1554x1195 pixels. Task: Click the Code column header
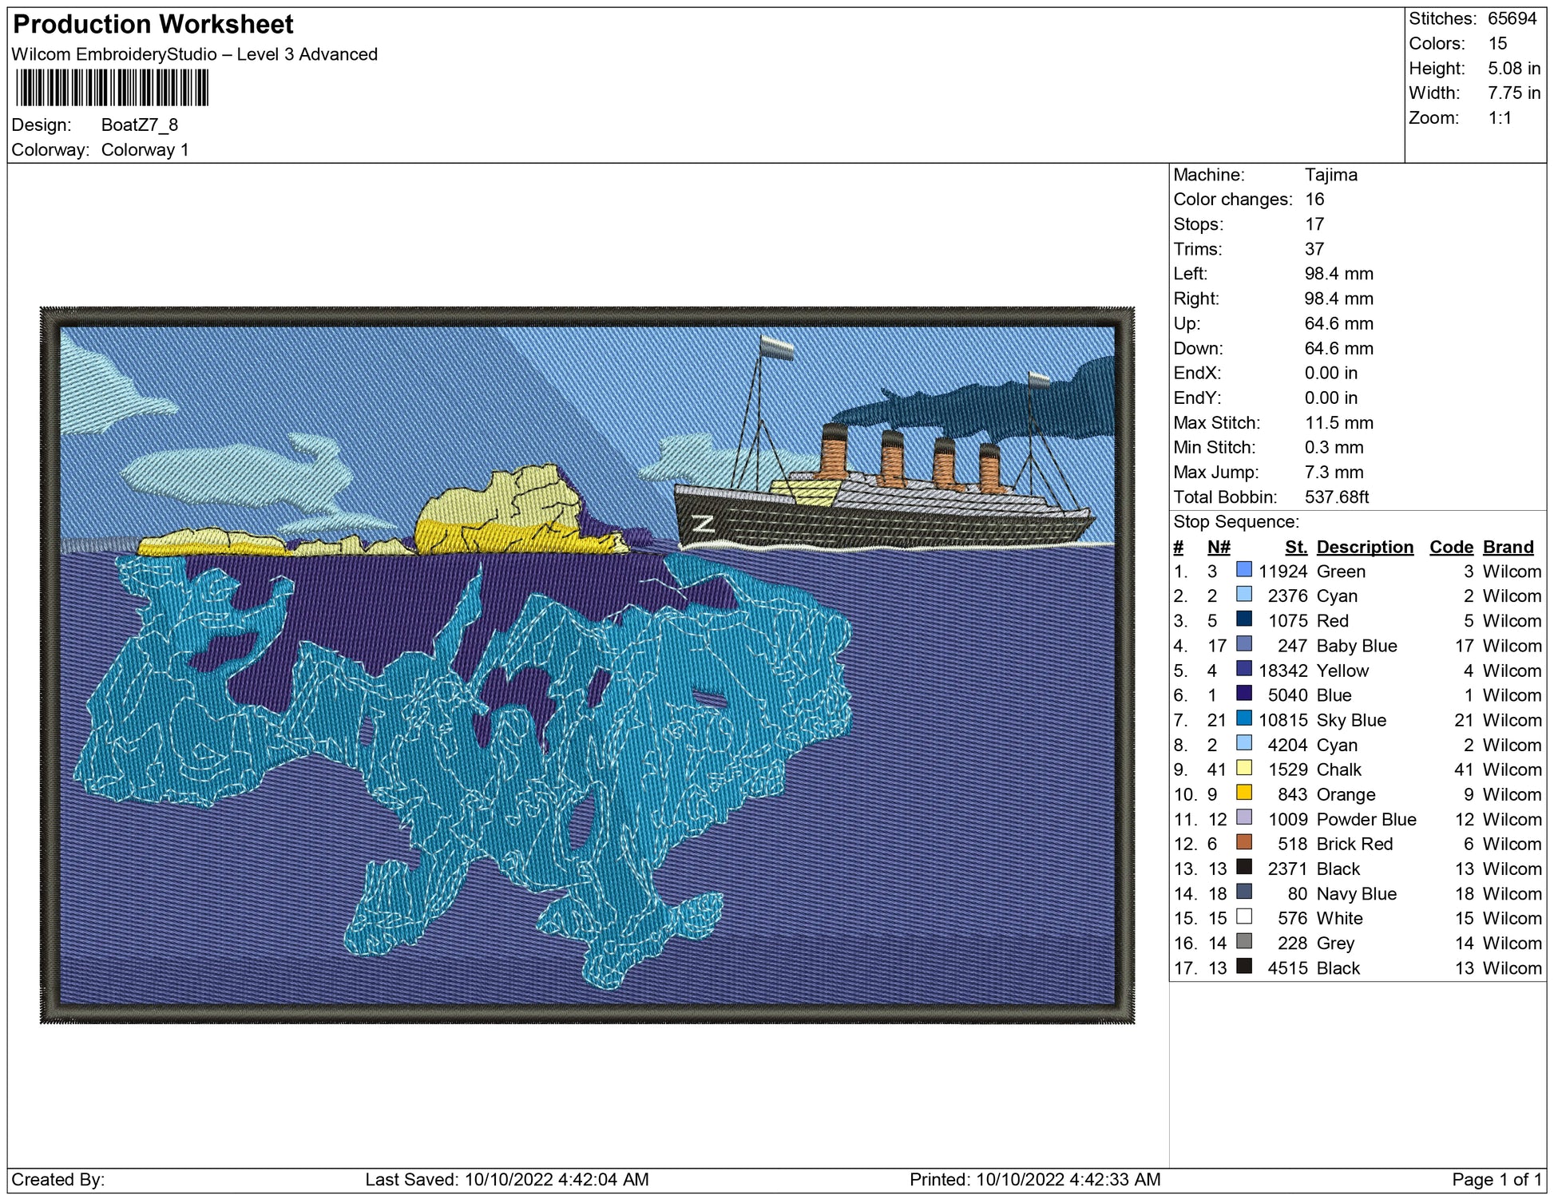click(x=1450, y=547)
